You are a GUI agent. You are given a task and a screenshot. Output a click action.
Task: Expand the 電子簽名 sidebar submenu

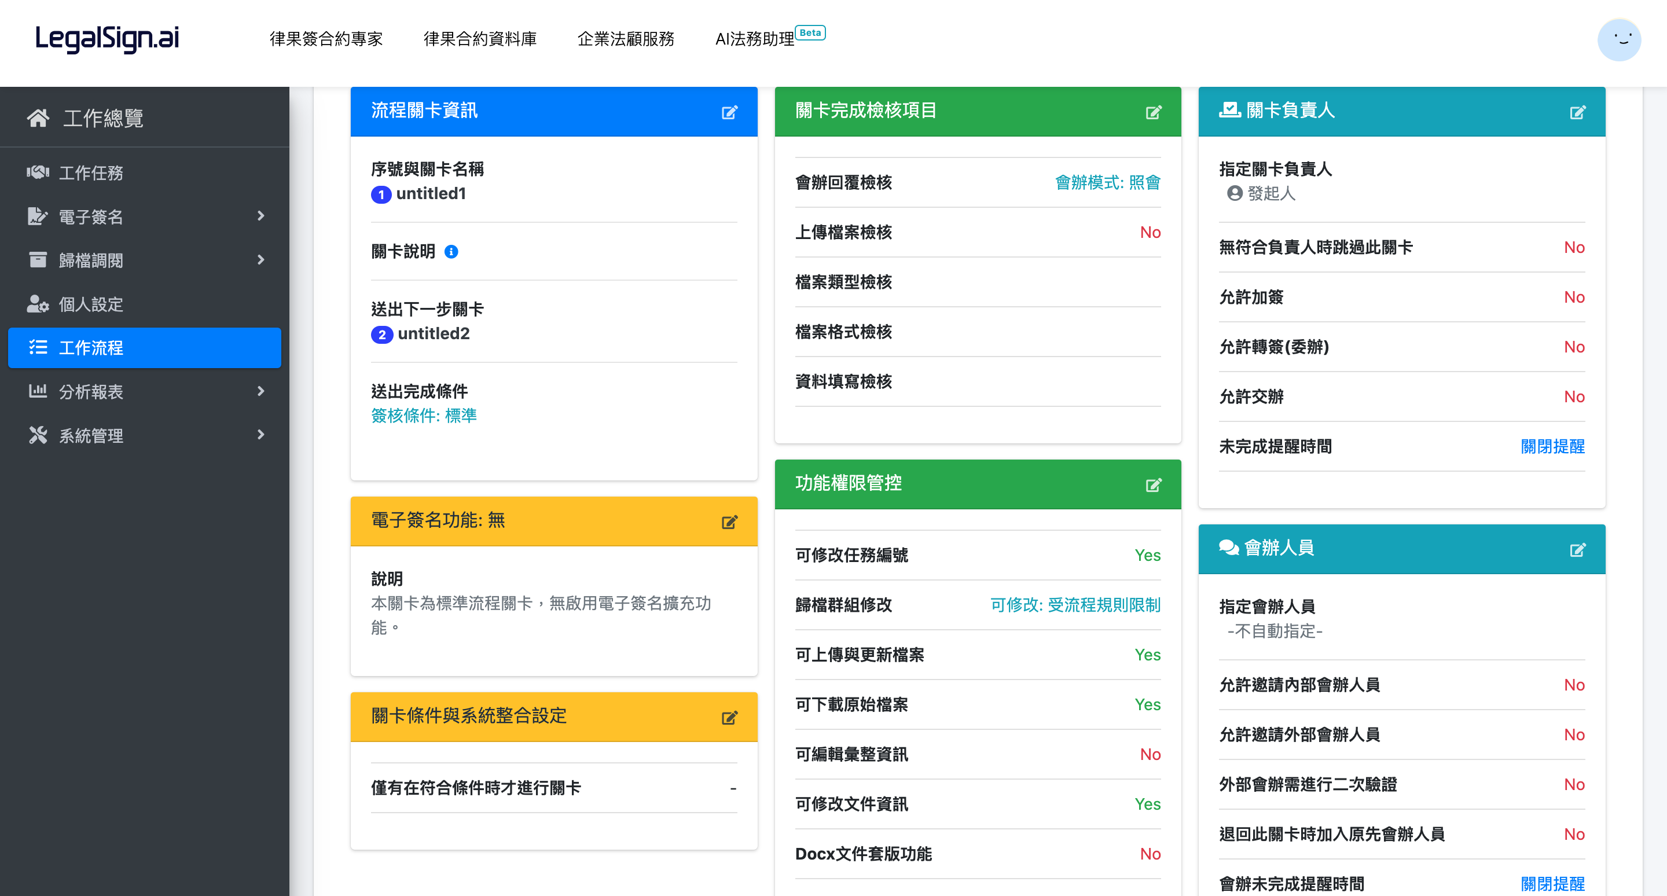pyautogui.click(x=261, y=216)
